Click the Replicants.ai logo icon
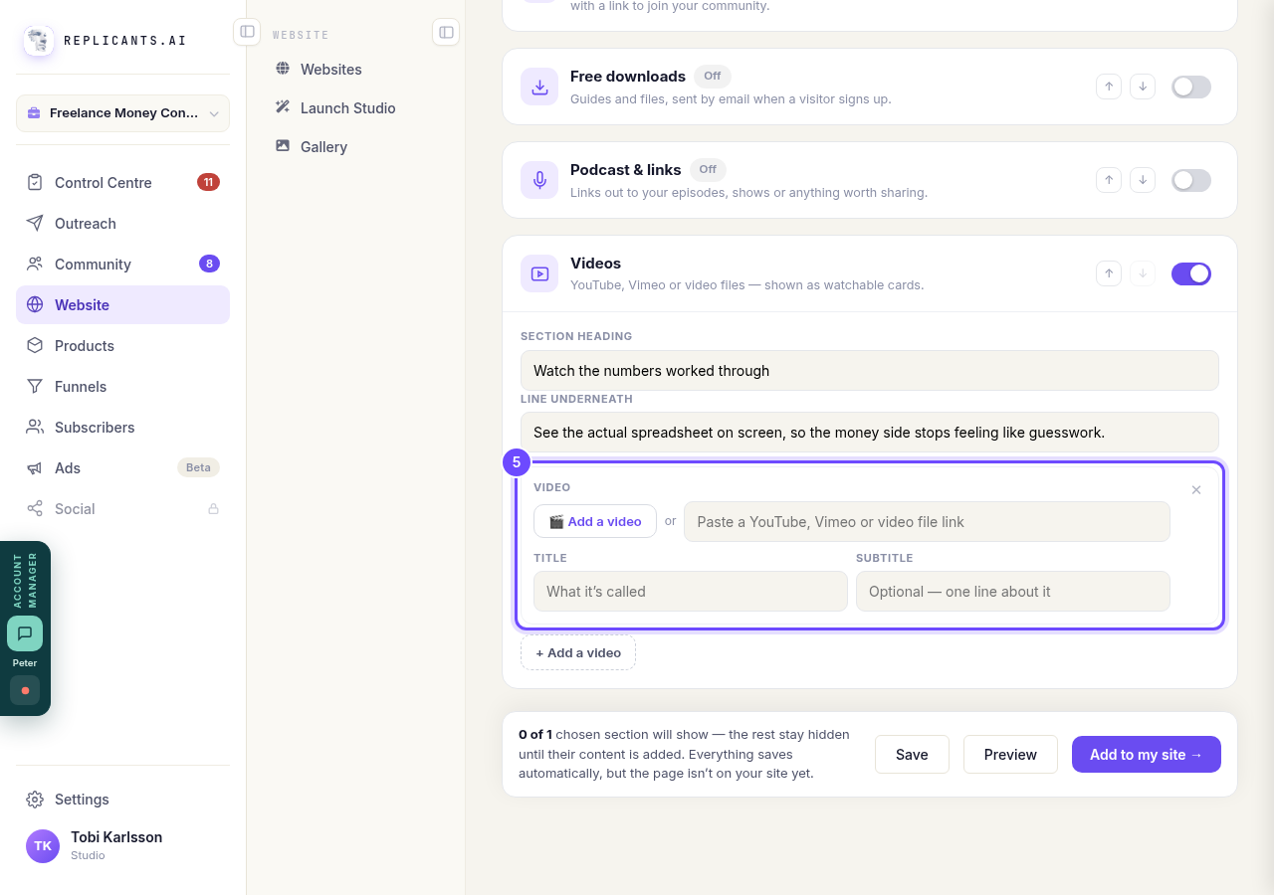 coord(39,41)
